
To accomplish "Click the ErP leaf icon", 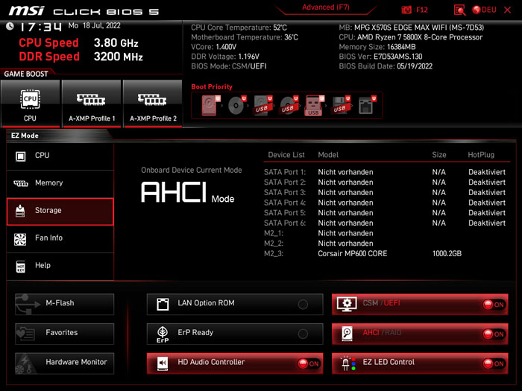I will click(163, 334).
